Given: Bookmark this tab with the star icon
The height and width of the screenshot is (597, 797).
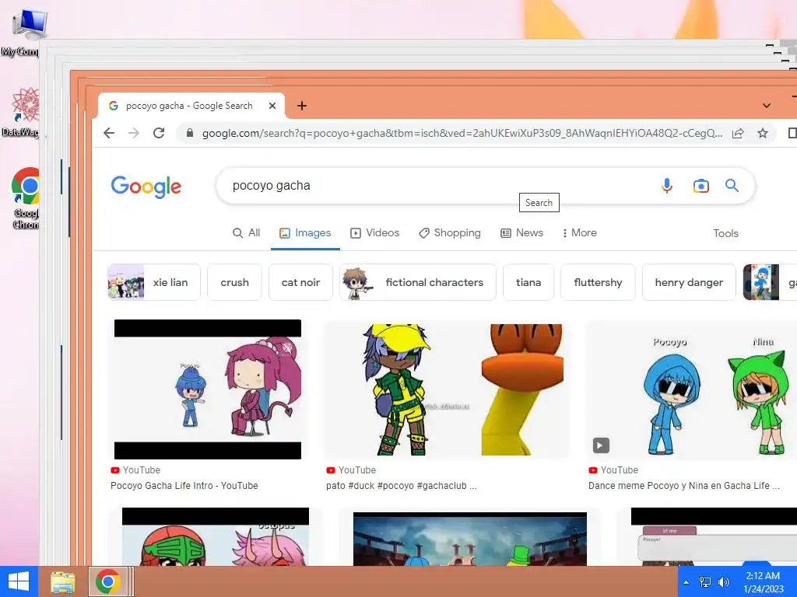Looking at the screenshot, I should click(x=763, y=133).
